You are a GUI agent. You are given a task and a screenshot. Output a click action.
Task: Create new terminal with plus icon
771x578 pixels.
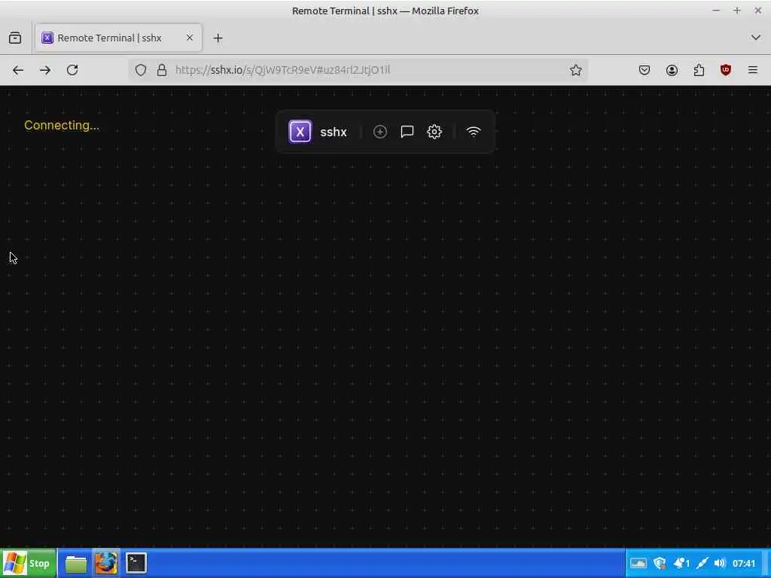click(380, 132)
